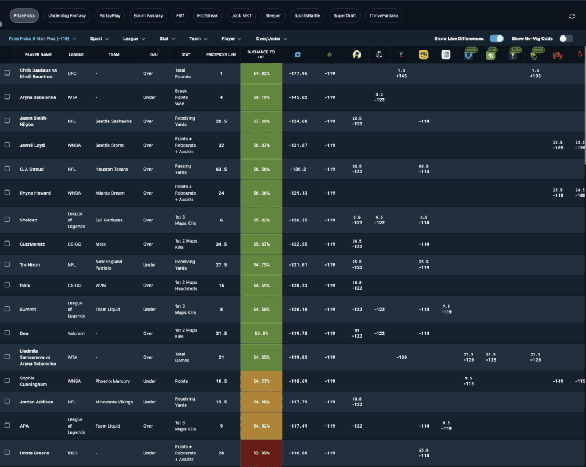Click the green DraftKings-style icon with $150 badge

click(491, 54)
